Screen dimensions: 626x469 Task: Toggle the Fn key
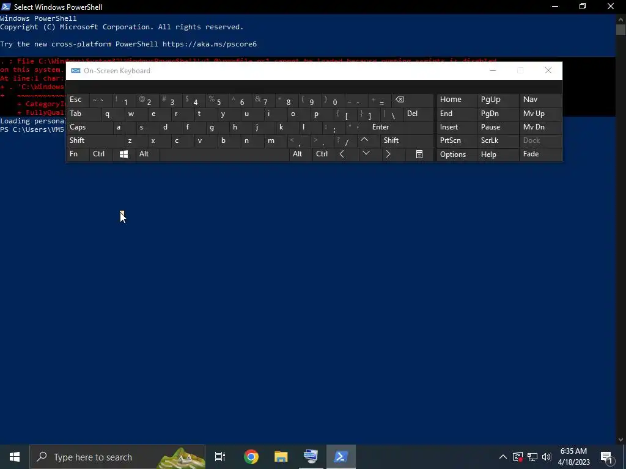click(78, 154)
